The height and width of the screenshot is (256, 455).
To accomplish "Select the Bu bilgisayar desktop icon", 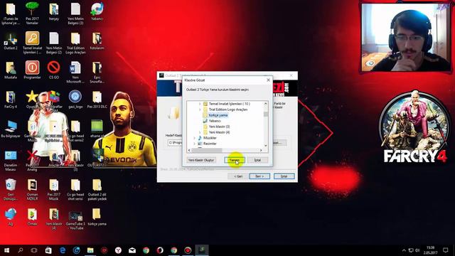I will coord(11,129).
